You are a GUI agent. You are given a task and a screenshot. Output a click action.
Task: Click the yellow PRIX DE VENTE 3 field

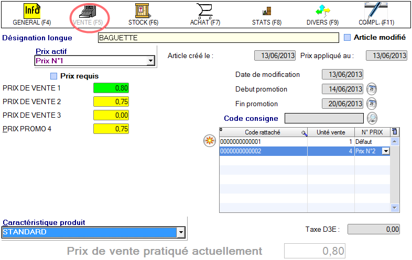point(111,115)
